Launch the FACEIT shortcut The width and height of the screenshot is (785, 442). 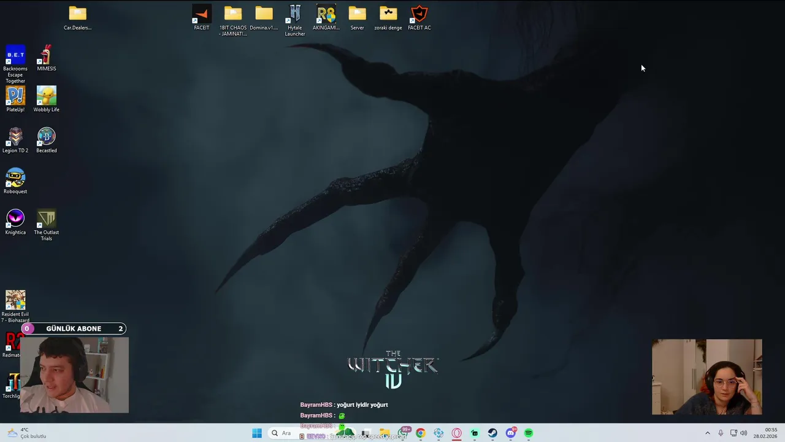pos(202,18)
